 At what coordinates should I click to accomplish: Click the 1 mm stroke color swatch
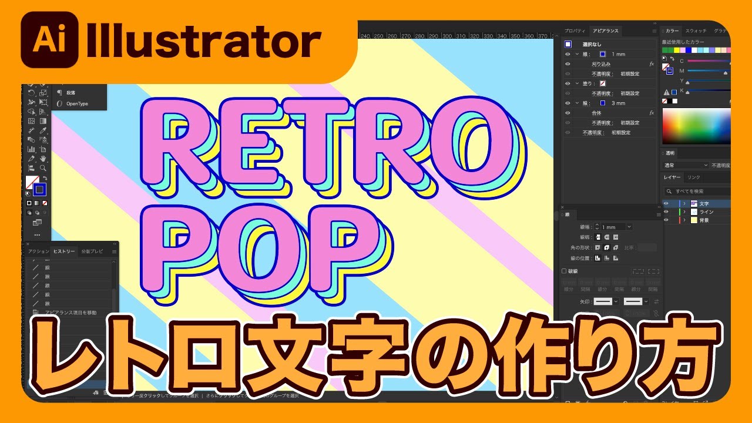click(x=603, y=54)
